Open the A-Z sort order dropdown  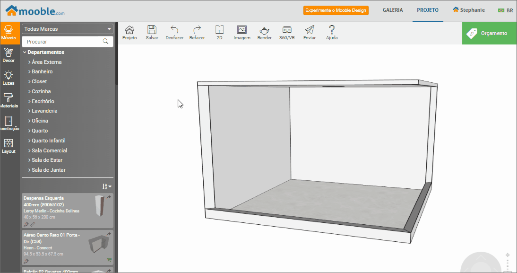click(107, 186)
